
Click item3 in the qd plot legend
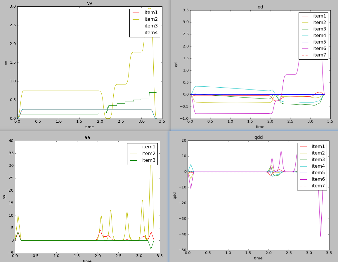point(320,29)
